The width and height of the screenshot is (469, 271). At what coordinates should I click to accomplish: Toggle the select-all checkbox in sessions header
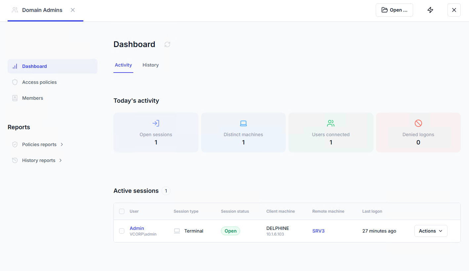pyautogui.click(x=122, y=211)
